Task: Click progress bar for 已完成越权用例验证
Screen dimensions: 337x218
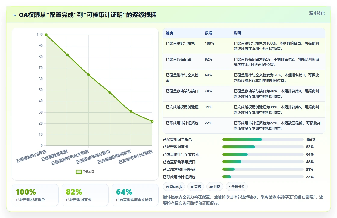Action: tap(263, 170)
